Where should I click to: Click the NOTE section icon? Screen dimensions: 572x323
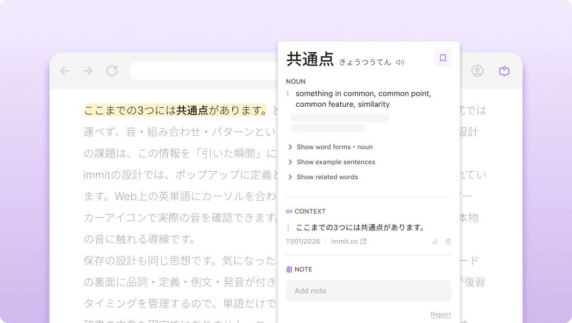coord(289,269)
